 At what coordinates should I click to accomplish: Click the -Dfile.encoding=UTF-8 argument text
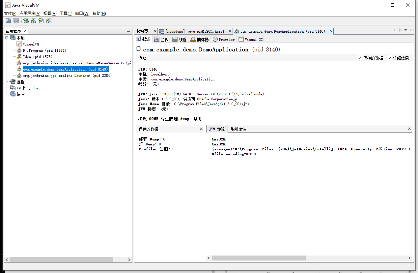(x=233, y=154)
